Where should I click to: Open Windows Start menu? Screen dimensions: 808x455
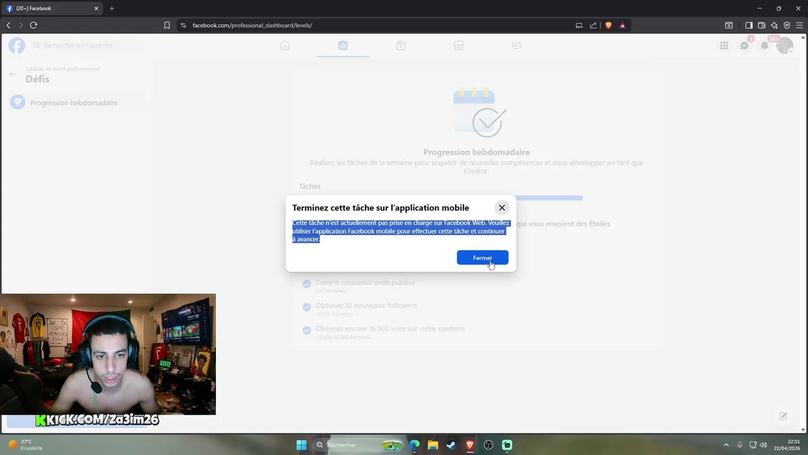pos(301,445)
